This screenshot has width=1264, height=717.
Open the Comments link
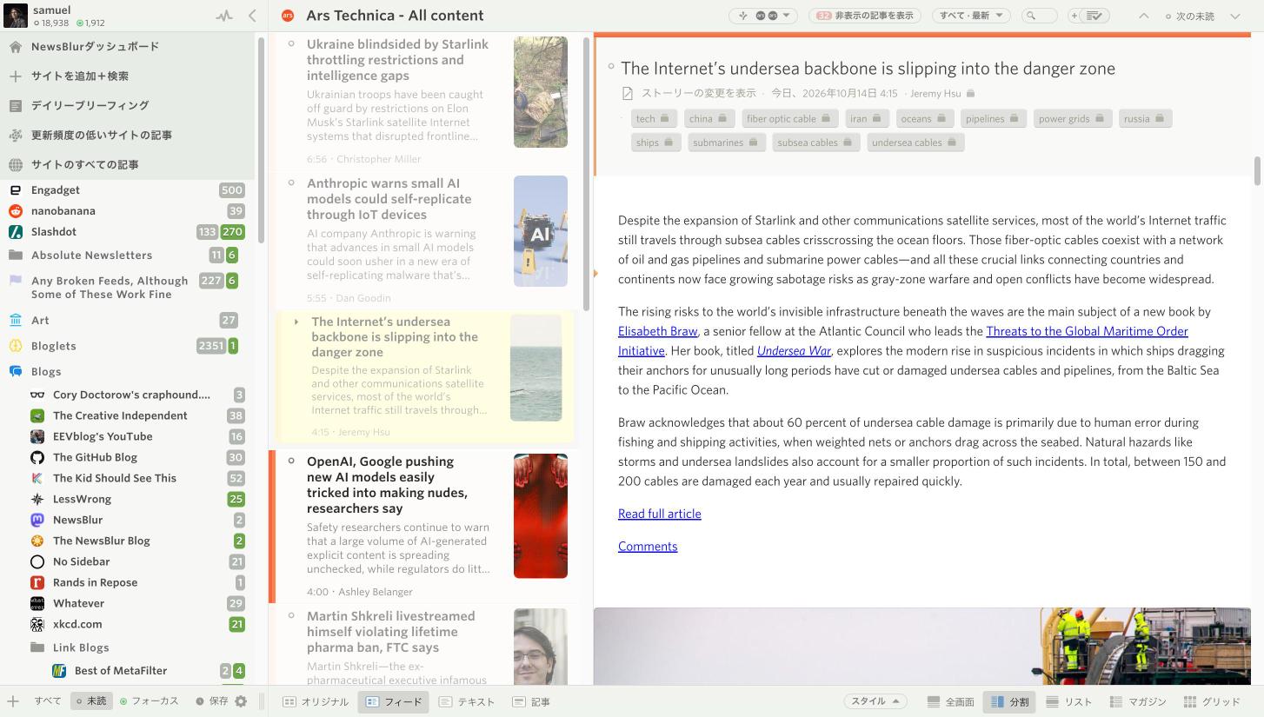point(648,547)
